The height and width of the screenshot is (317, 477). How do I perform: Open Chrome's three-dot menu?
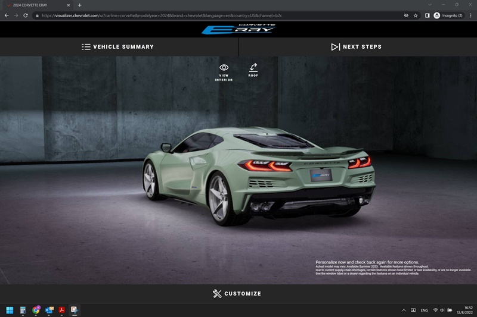click(x=470, y=15)
